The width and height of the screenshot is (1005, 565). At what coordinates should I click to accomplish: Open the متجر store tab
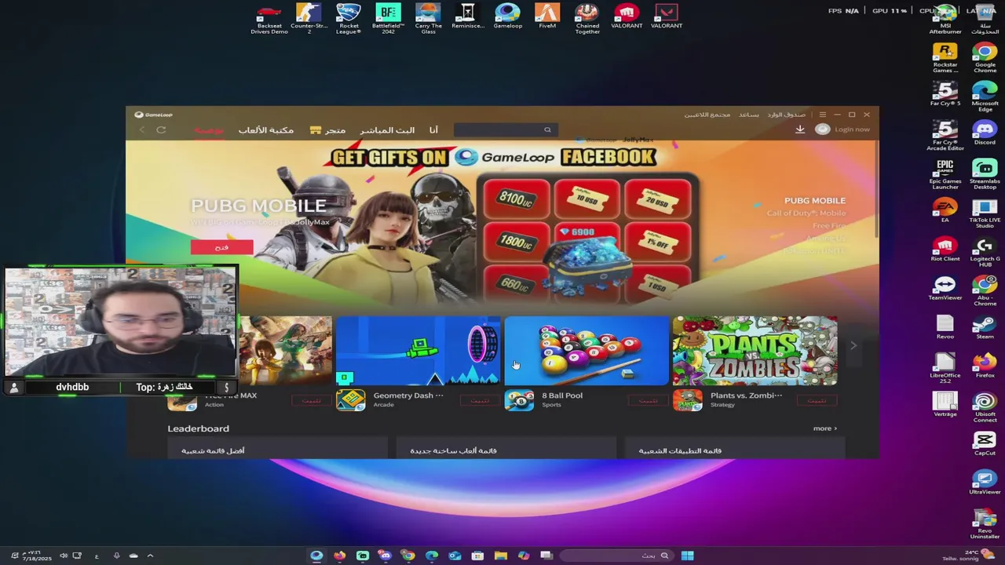pos(327,130)
